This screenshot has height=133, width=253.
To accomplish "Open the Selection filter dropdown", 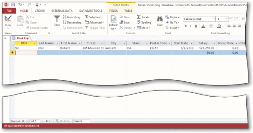I will click(x=94, y=17).
